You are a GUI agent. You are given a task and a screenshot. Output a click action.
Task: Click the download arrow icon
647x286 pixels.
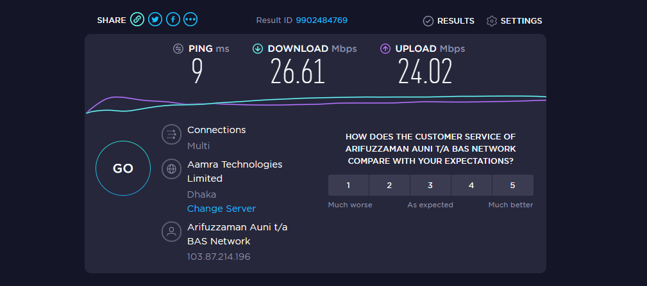[258, 49]
